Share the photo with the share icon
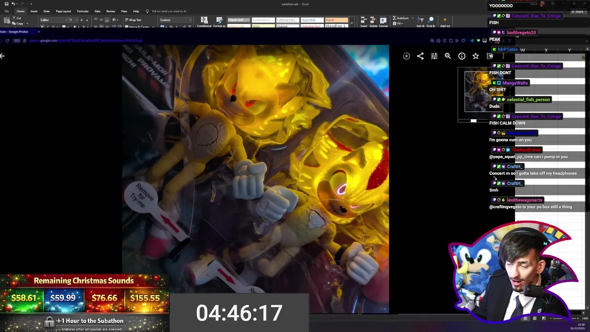The height and width of the screenshot is (332, 590). pos(420,56)
